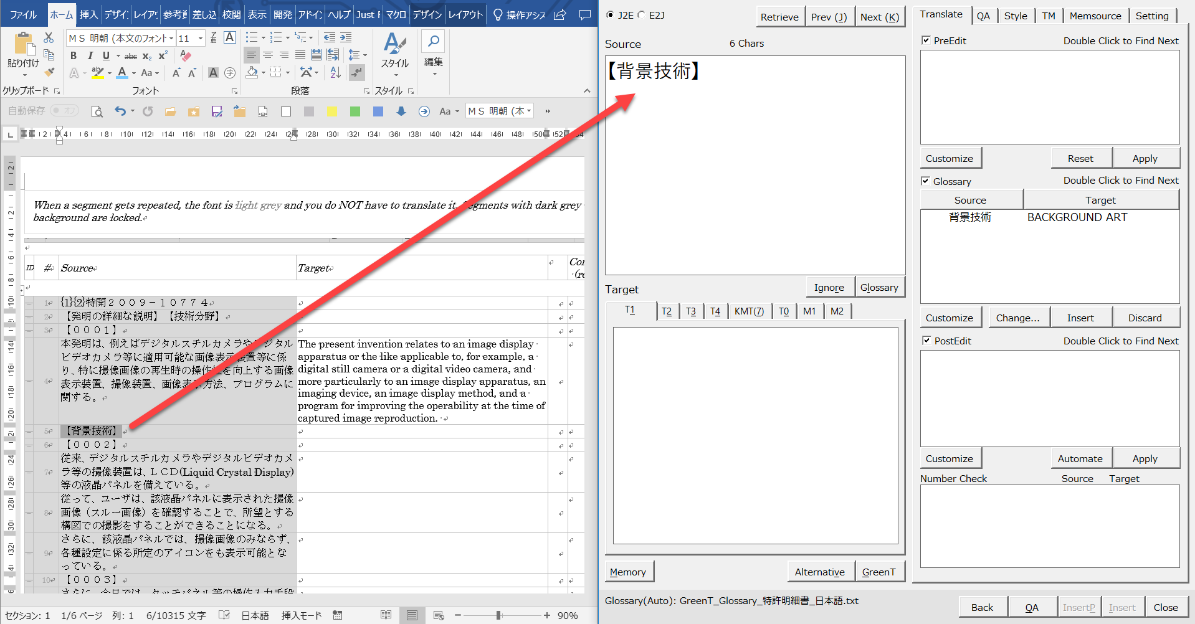The image size is (1195, 624).
Task: Open the KMT(7) target tab
Action: [x=749, y=311]
